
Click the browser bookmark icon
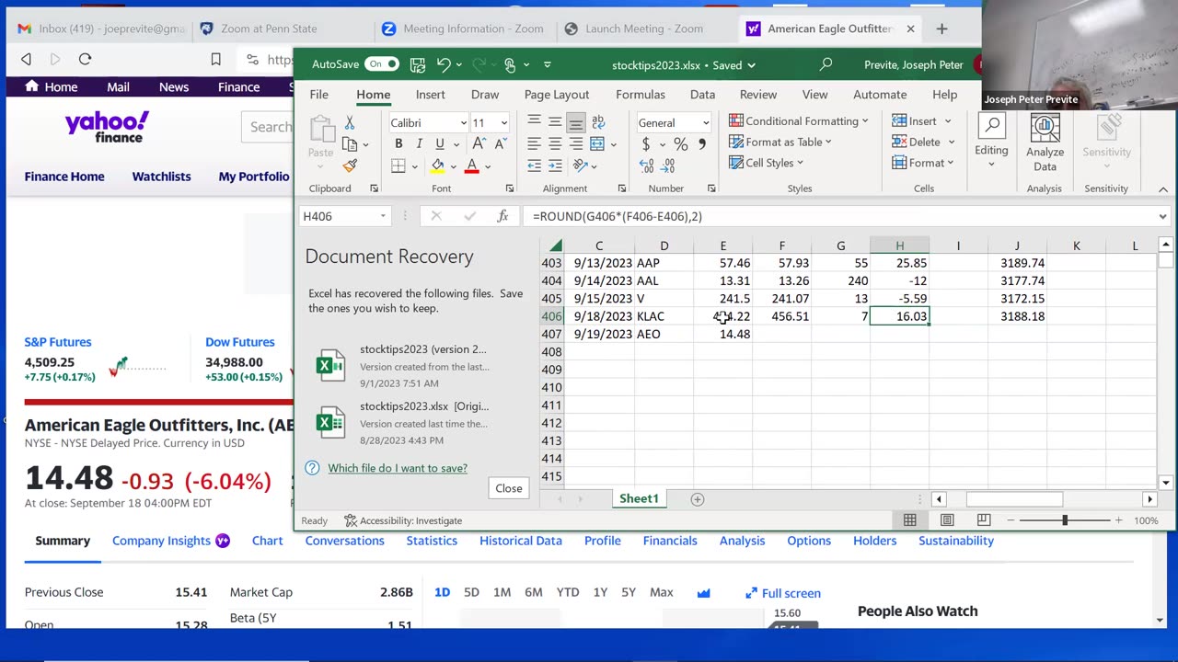[x=215, y=59]
